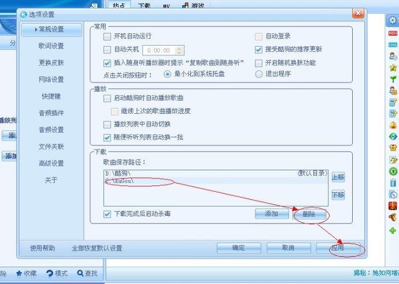The image size is (399, 284).
Task: Click the star 收藏 icon in main window
Action: point(19,274)
